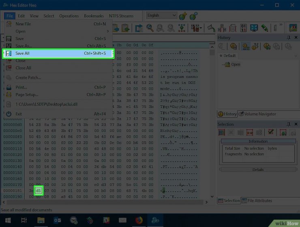
Task: Switch to the File Attributes tab
Action: point(257,201)
